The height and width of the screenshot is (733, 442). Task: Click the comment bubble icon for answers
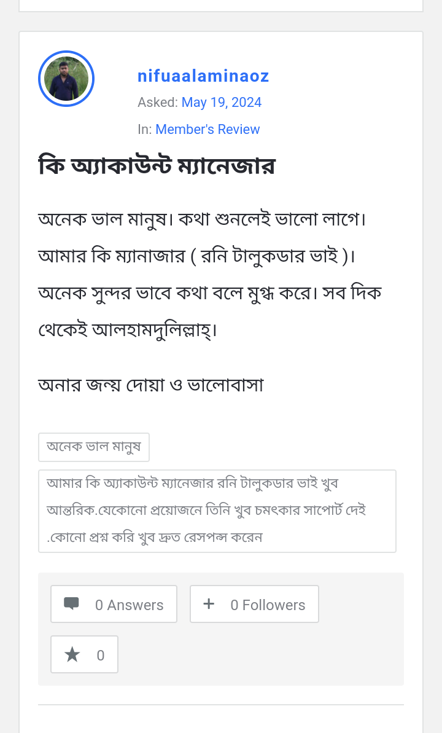point(71,604)
